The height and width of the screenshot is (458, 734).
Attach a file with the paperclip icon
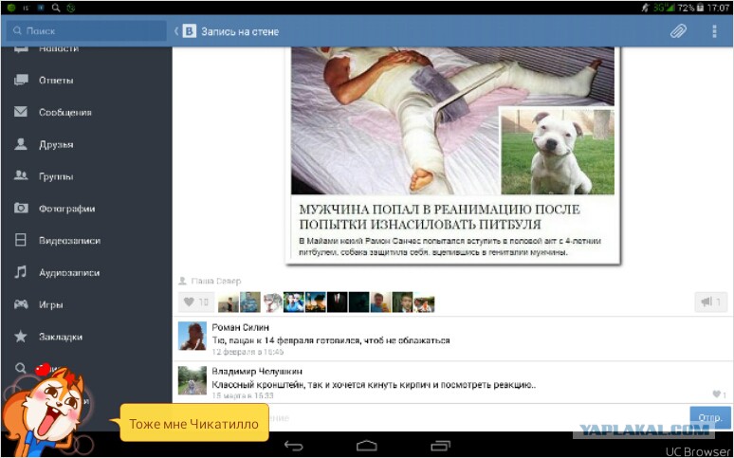point(678,31)
